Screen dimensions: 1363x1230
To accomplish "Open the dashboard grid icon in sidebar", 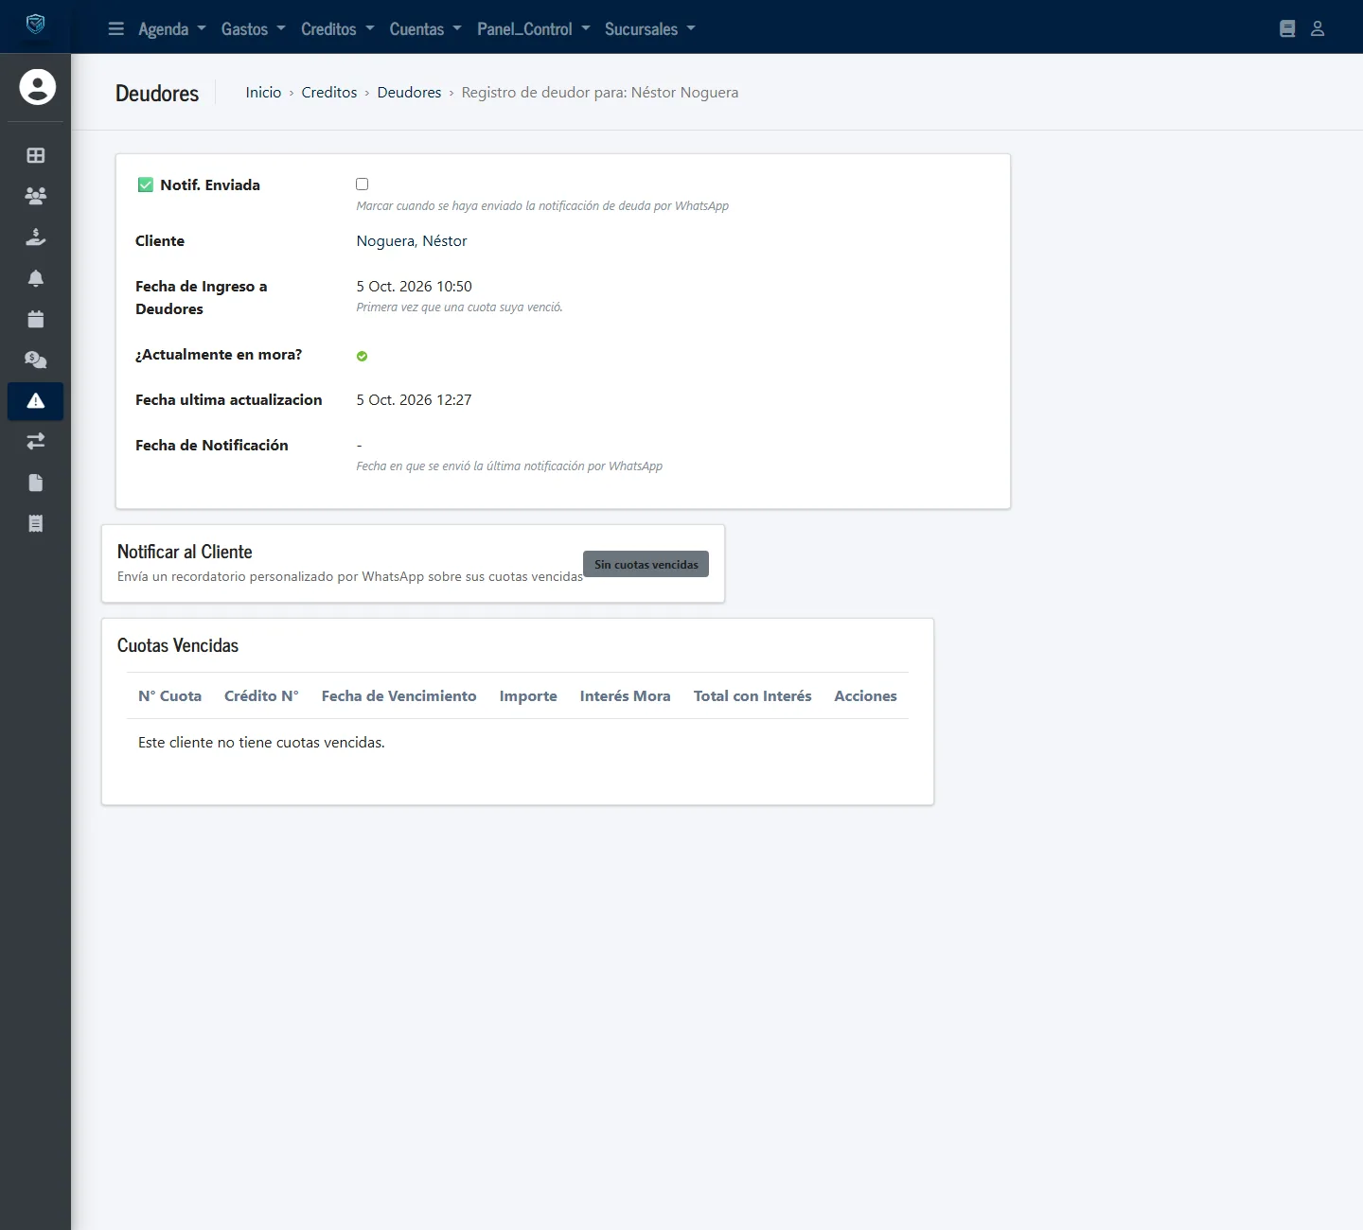I will (x=36, y=155).
